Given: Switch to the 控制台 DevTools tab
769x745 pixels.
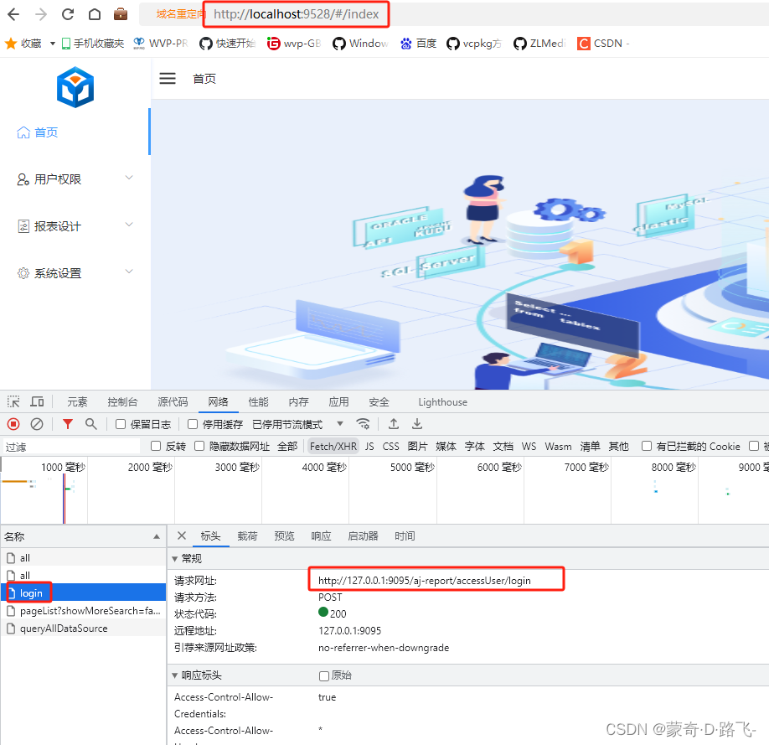Looking at the screenshot, I should click(122, 401).
